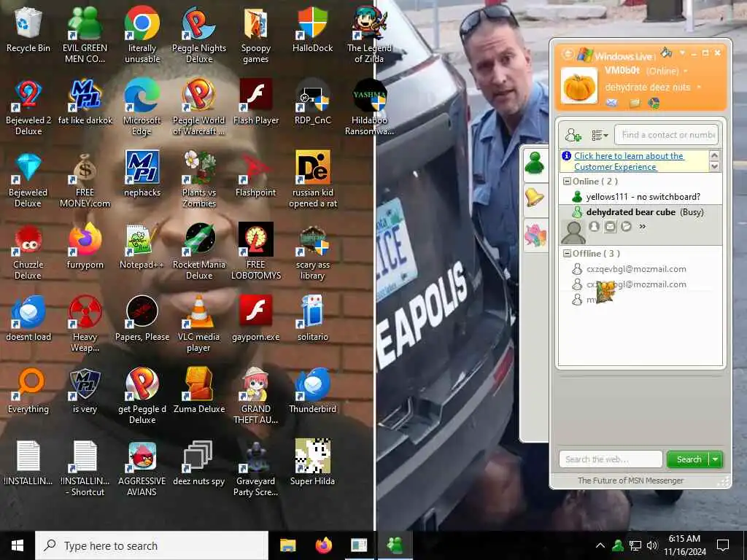Select the Thunderbird desktop icon
Viewport: 747px width, 560px height.
tap(312, 391)
